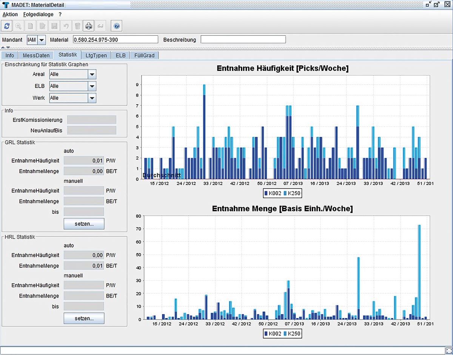Click the ErstKomissionierung field
The height and width of the screenshot is (355, 453).
point(92,120)
